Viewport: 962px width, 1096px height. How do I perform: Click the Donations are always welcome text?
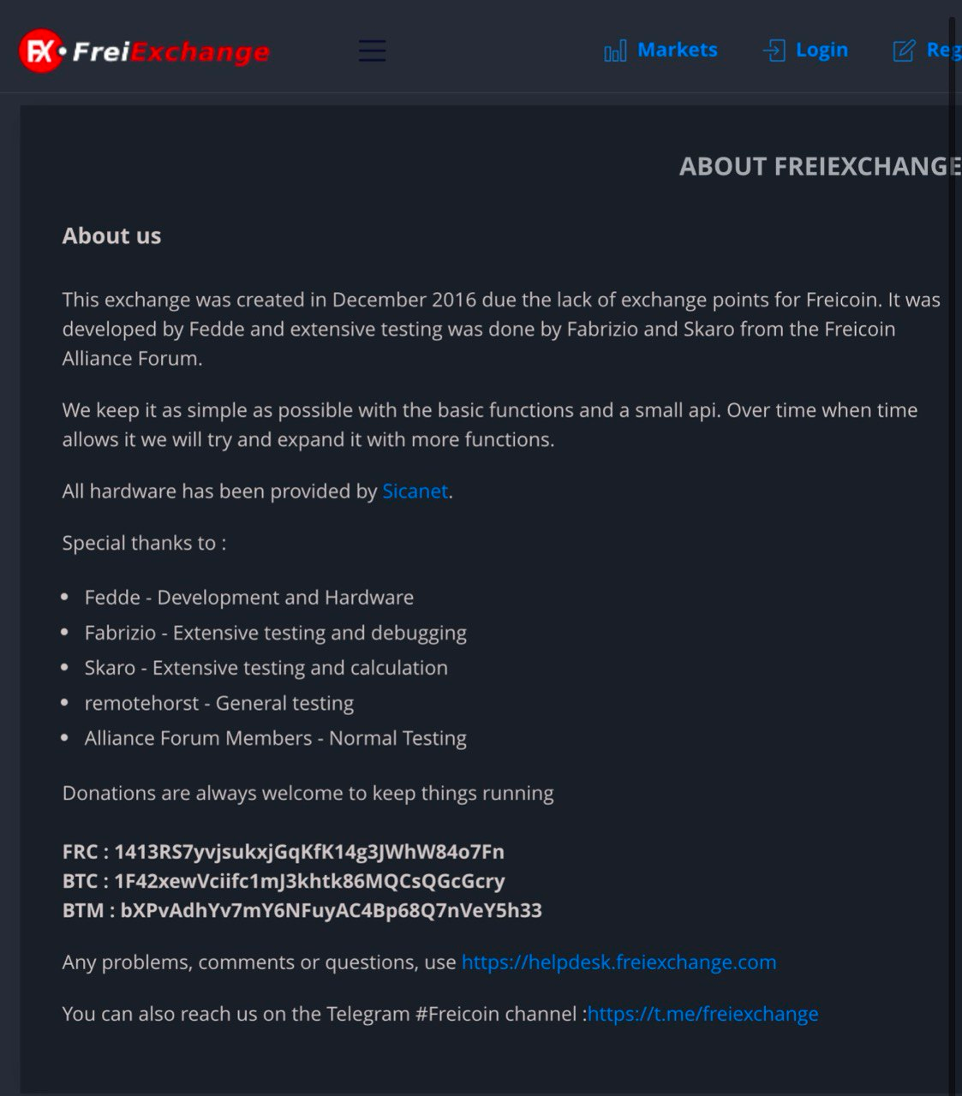pyautogui.click(x=308, y=793)
